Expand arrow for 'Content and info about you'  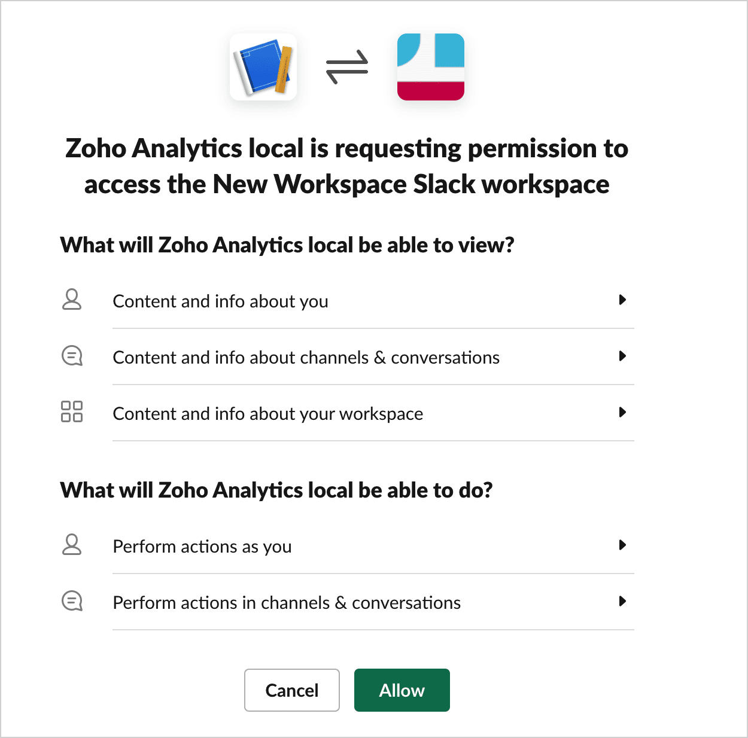point(622,300)
